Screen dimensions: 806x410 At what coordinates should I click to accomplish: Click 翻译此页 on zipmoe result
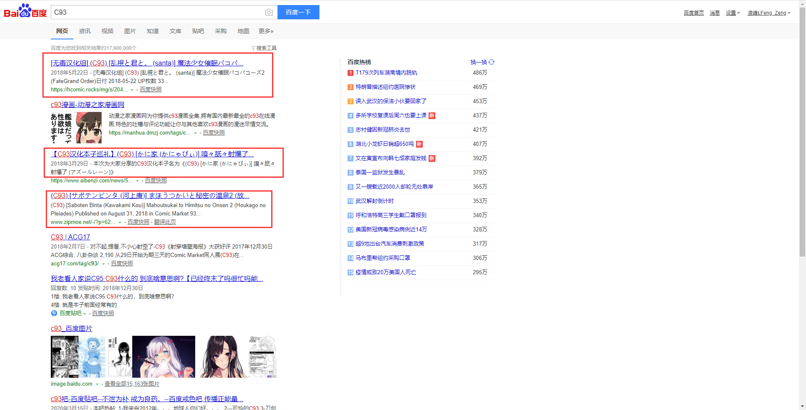click(x=165, y=222)
